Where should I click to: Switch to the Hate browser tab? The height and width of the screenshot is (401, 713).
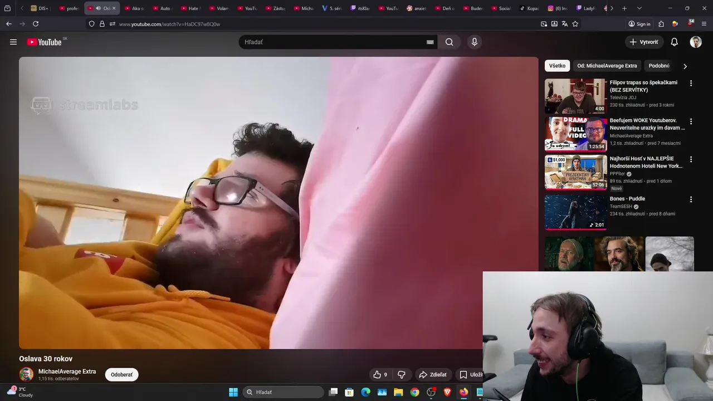click(x=191, y=8)
